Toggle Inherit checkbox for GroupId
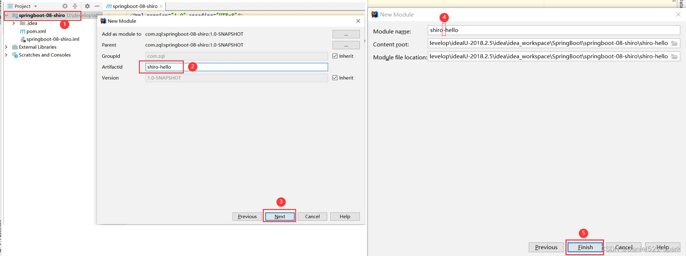The height and width of the screenshot is (256, 686). coord(335,56)
